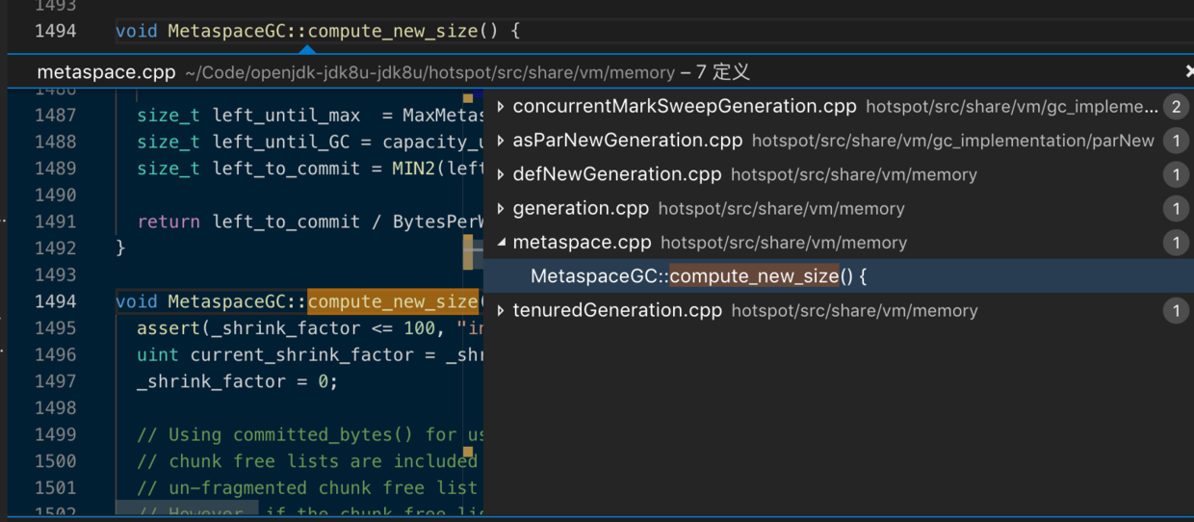Click generation.cpp reference count badge
Screen dimensions: 1194x522
tap(1175, 208)
